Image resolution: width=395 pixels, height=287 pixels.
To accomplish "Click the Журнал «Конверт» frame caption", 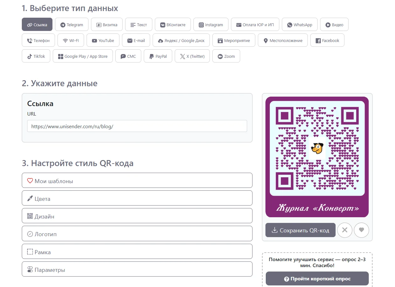I will [318, 208].
